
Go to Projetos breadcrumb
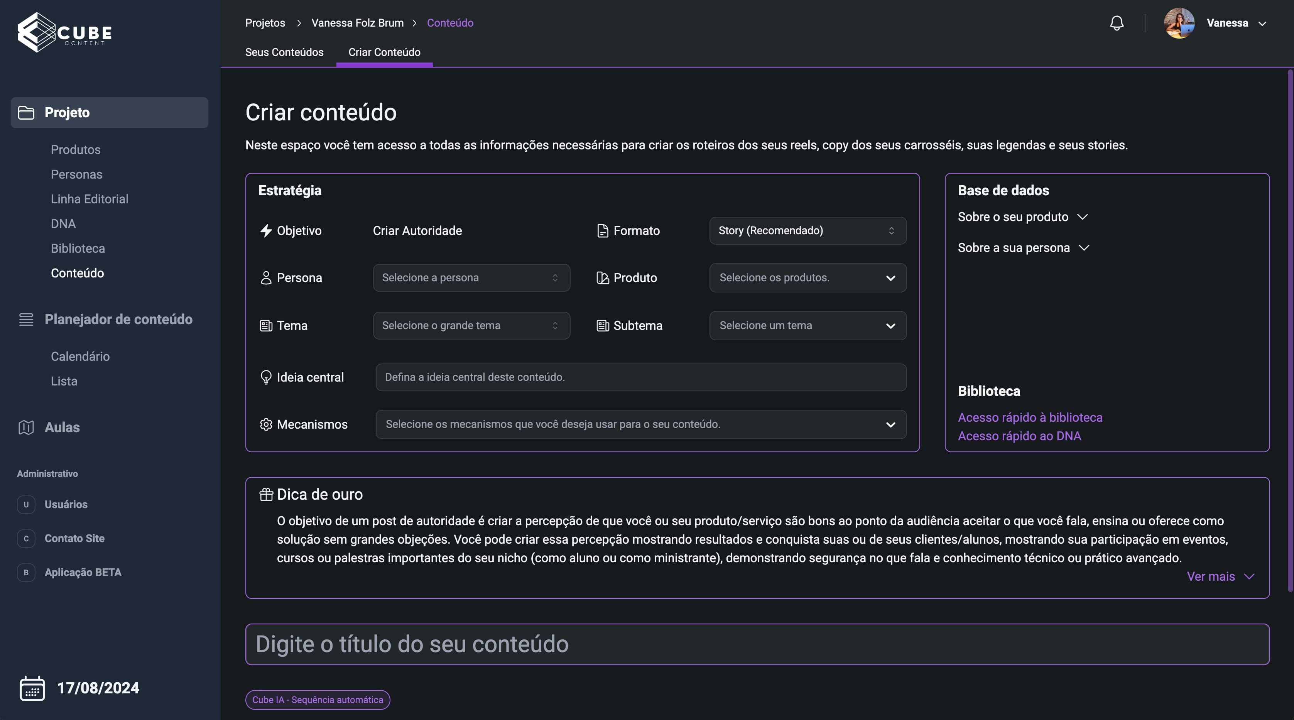pyautogui.click(x=265, y=23)
